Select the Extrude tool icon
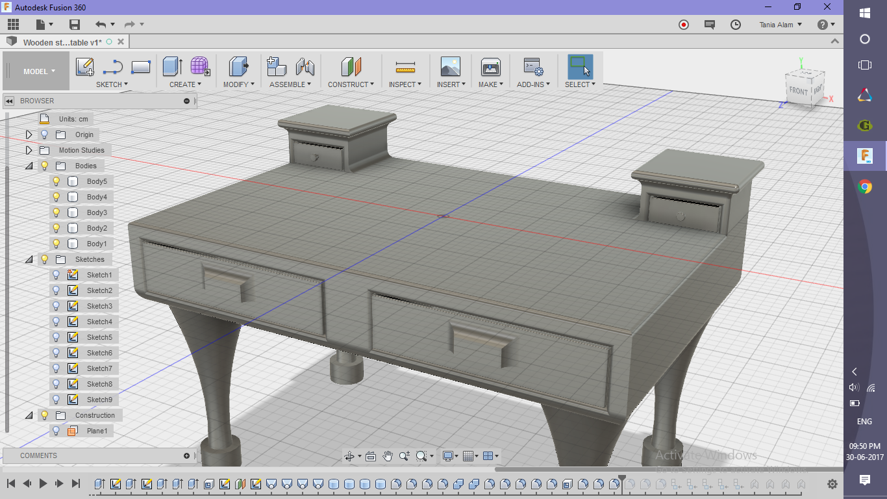887x499 pixels. pos(172,66)
